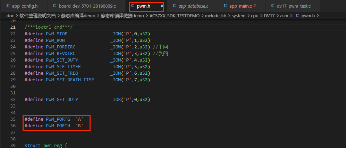Switch to the app_database.c tab
Viewport: 346px width, 148px height.
pos(192,6)
